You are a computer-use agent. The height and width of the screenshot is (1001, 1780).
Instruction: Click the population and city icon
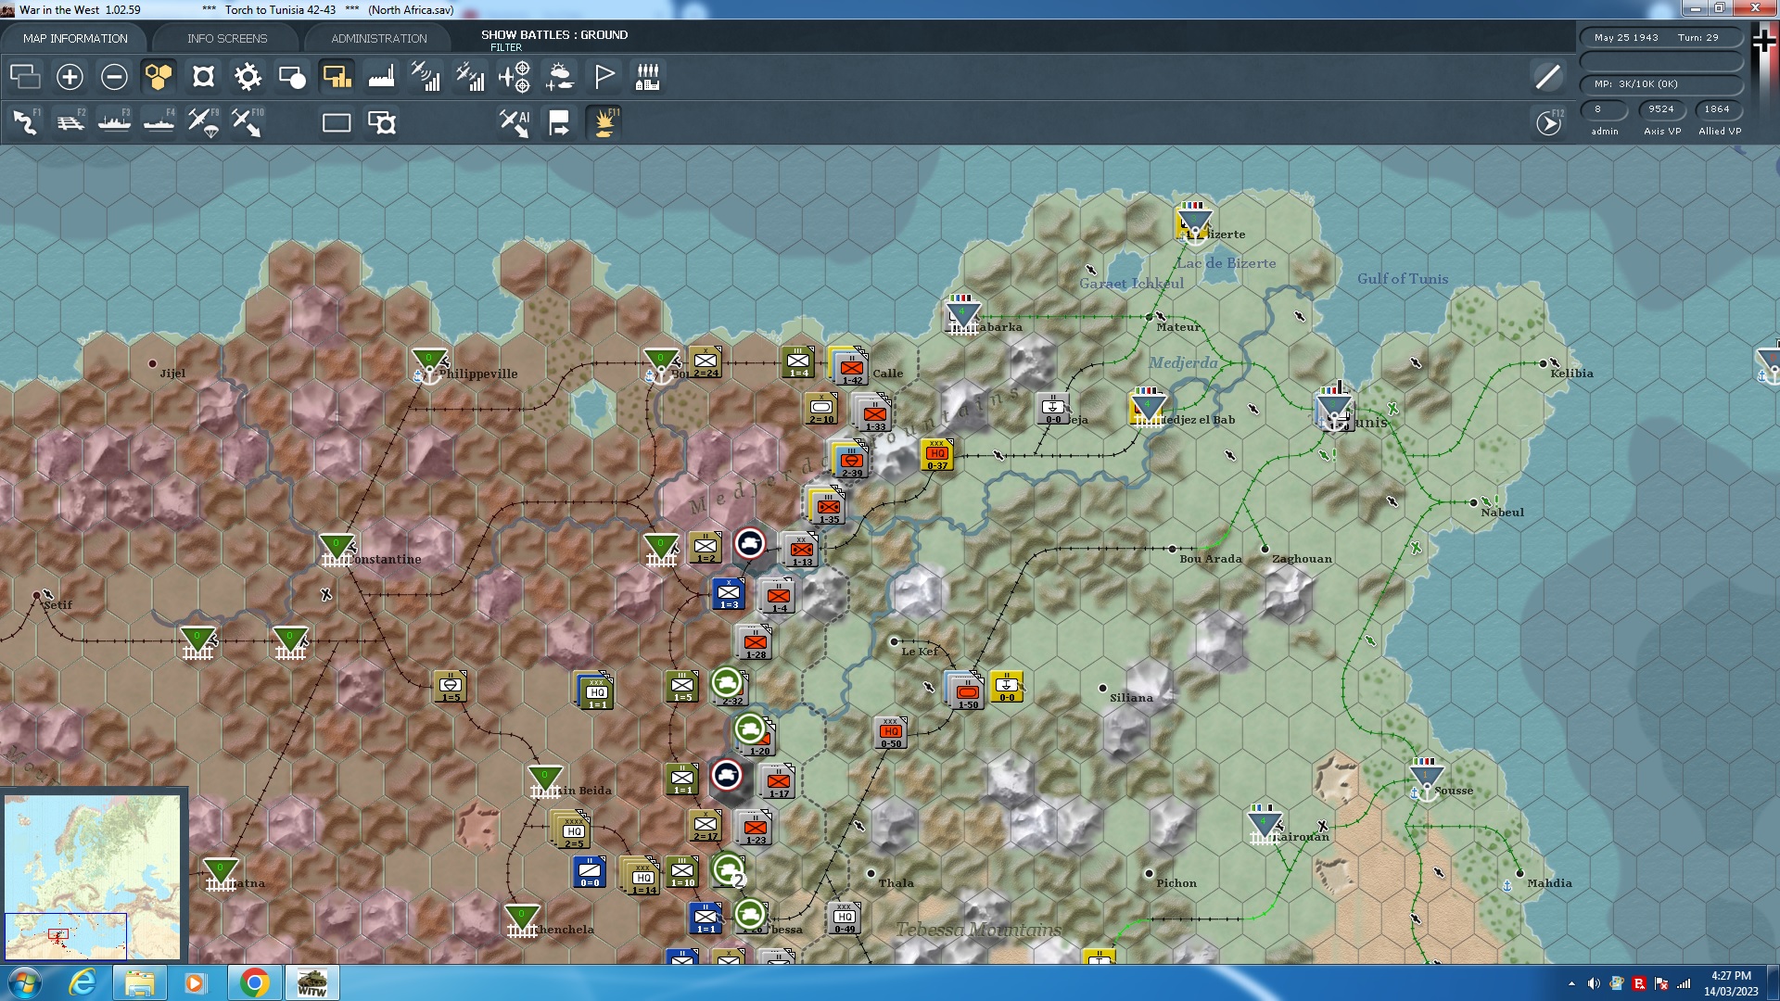point(647,77)
